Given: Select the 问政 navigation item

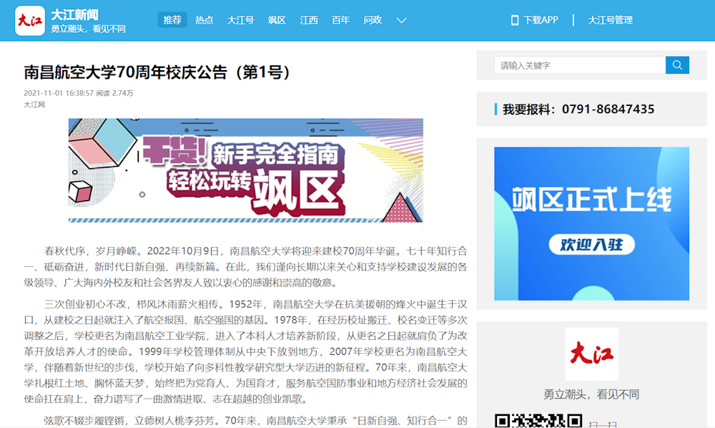Looking at the screenshot, I should click(x=373, y=20).
